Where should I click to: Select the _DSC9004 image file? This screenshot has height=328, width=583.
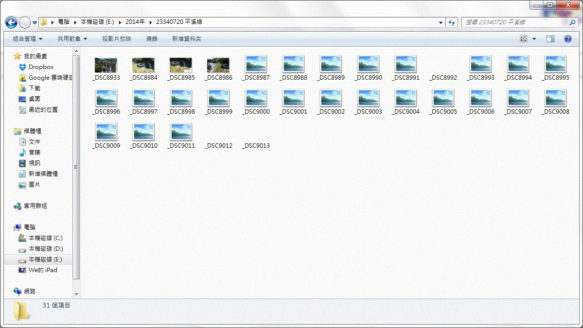coord(406,102)
